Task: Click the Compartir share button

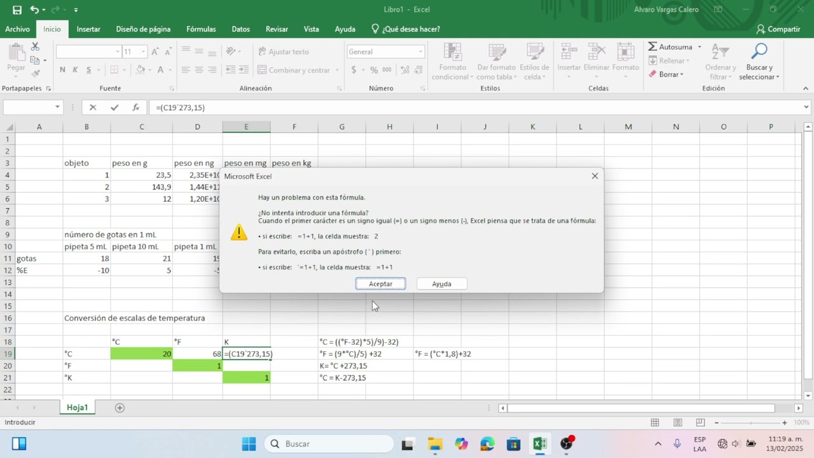Action: (778, 29)
